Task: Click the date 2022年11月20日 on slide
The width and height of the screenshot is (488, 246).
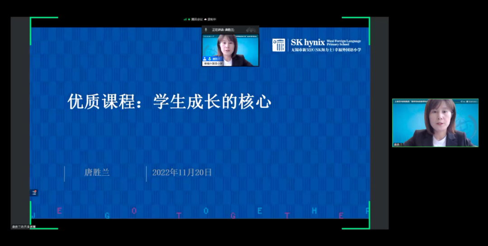Action: tap(182, 172)
